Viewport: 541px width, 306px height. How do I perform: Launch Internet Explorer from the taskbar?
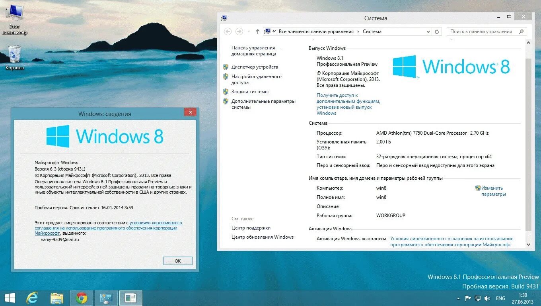click(32, 298)
